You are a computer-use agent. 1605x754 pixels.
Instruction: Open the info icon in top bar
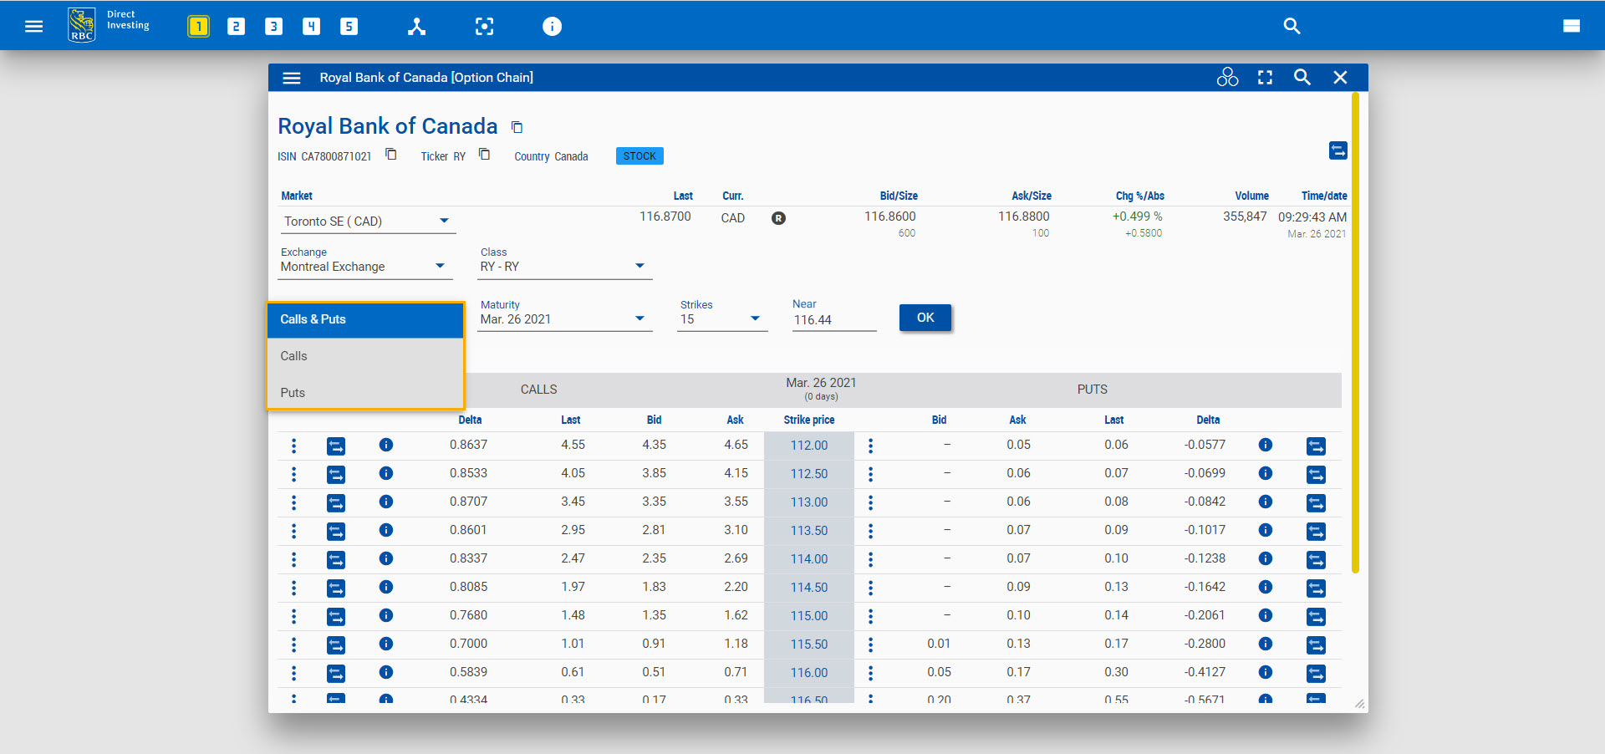(552, 26)
